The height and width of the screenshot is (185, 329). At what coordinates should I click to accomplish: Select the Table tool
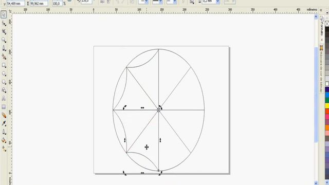tap(4, 107)
